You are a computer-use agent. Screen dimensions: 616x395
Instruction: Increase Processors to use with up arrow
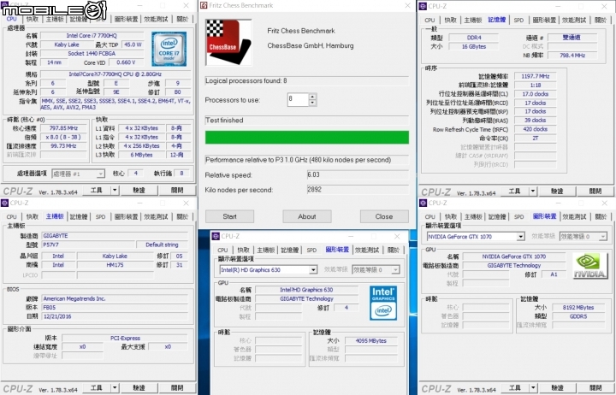312,97
